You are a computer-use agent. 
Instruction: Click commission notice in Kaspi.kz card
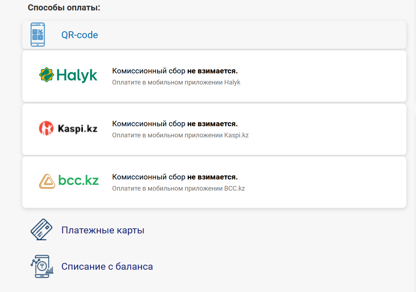tap(175, 124)
